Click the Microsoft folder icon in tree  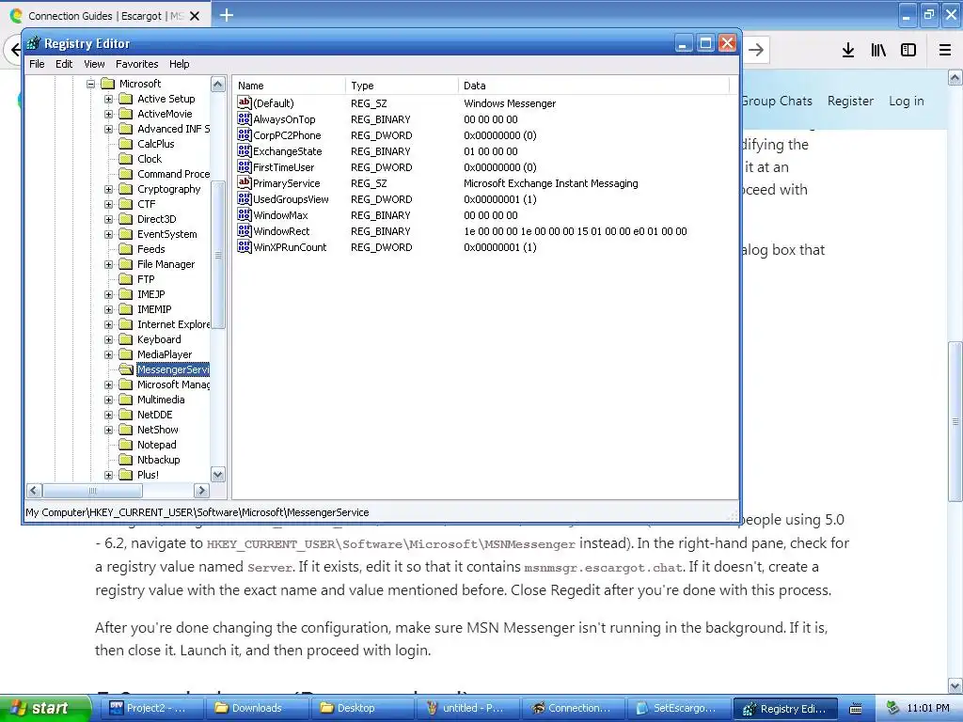click(x=107, y=84)
